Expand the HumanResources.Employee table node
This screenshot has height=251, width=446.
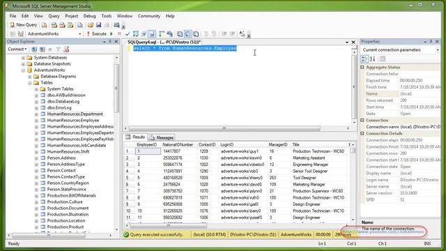point(36,121)
